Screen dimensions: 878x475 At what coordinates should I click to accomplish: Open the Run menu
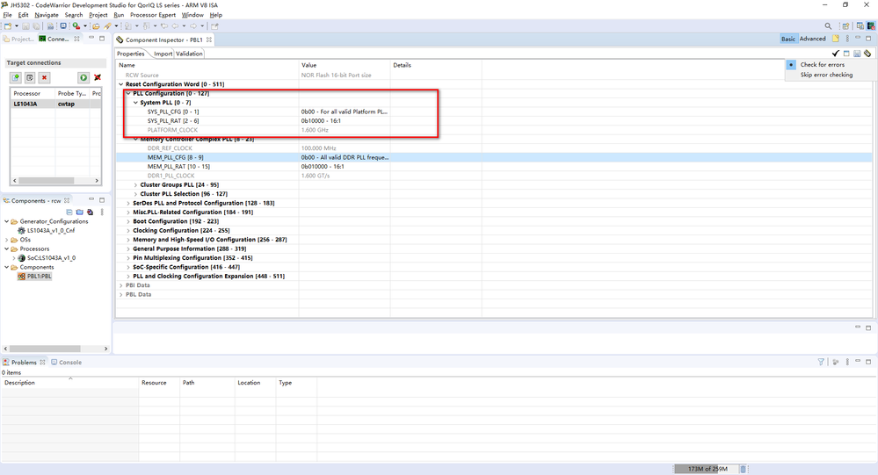(119, 15)
